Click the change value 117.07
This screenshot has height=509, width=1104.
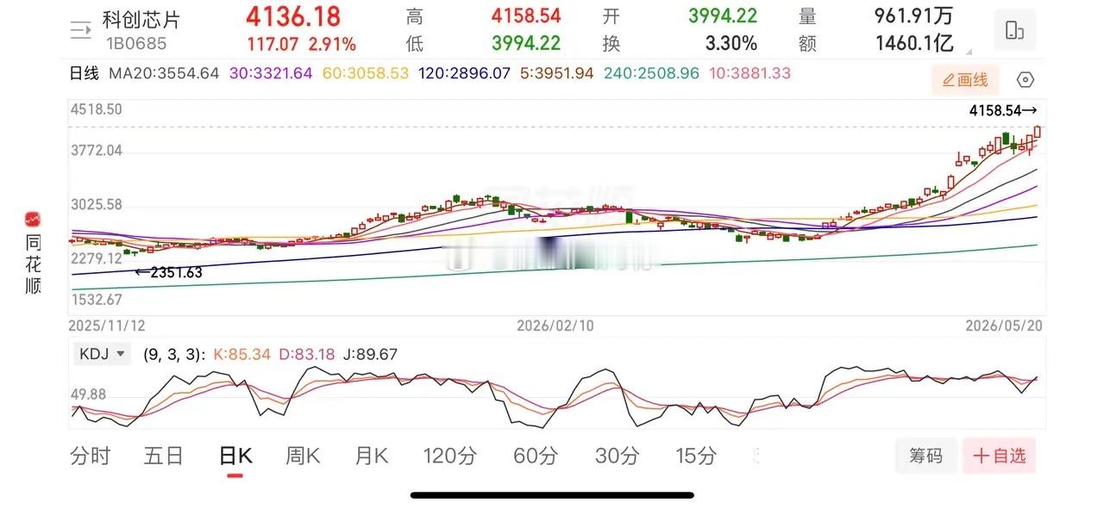[x=273, y=43]
